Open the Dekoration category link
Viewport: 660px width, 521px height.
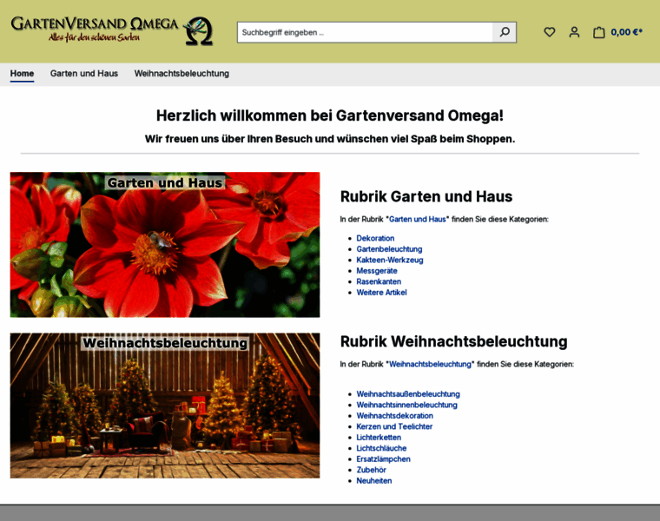click(375, 238)
